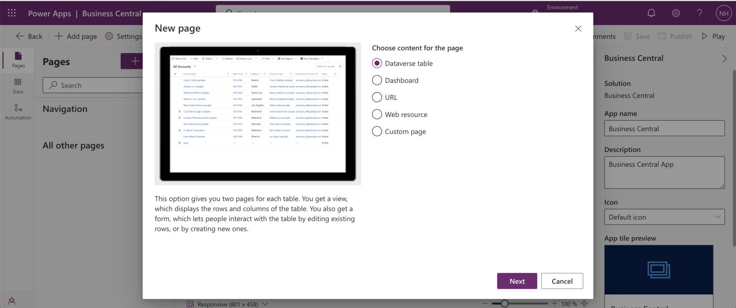Open the NH account avatar

[x=724, y=13]
